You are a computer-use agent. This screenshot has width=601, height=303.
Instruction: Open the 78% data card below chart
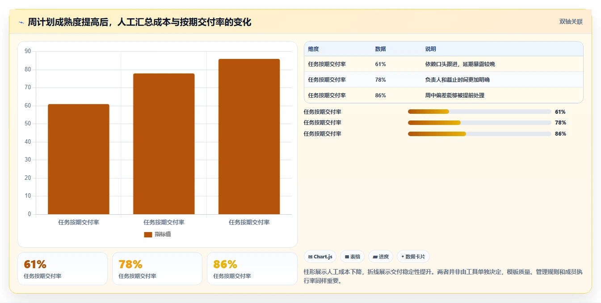(x=157, y=269)
